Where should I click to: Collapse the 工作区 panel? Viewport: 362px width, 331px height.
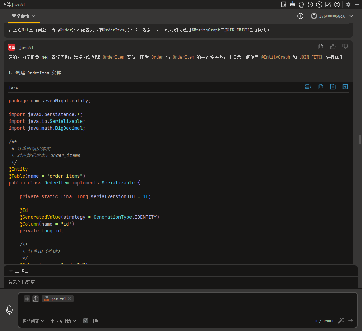(x=11, y=271)
